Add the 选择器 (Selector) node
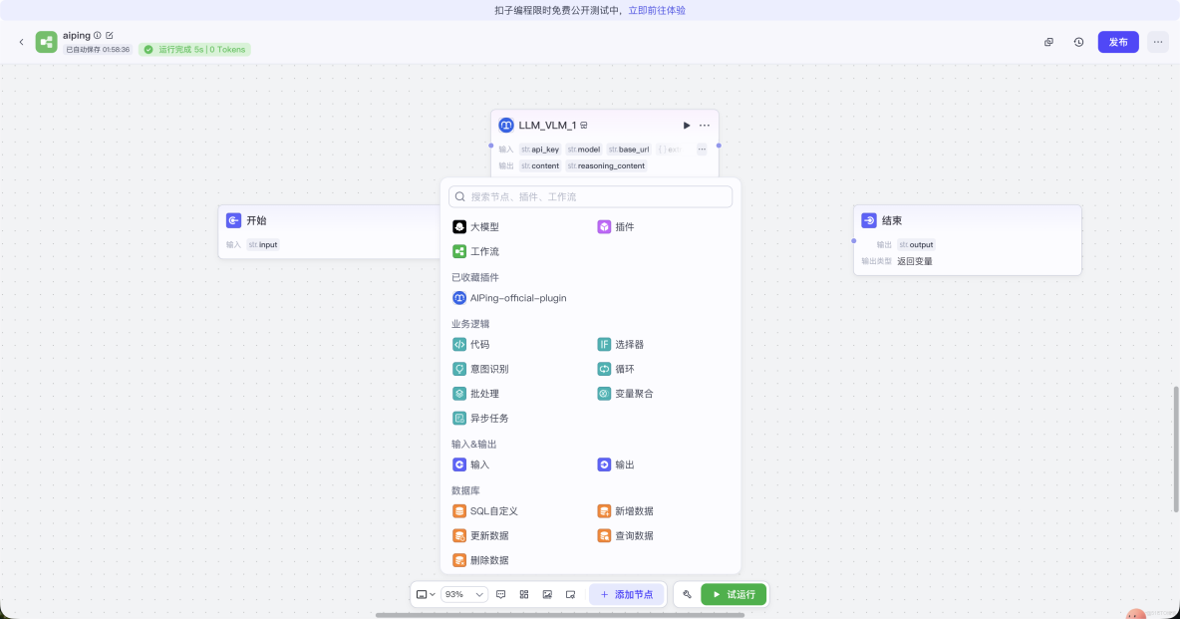The height and width of the screenshot is (619, 1180). coord(629,344)
